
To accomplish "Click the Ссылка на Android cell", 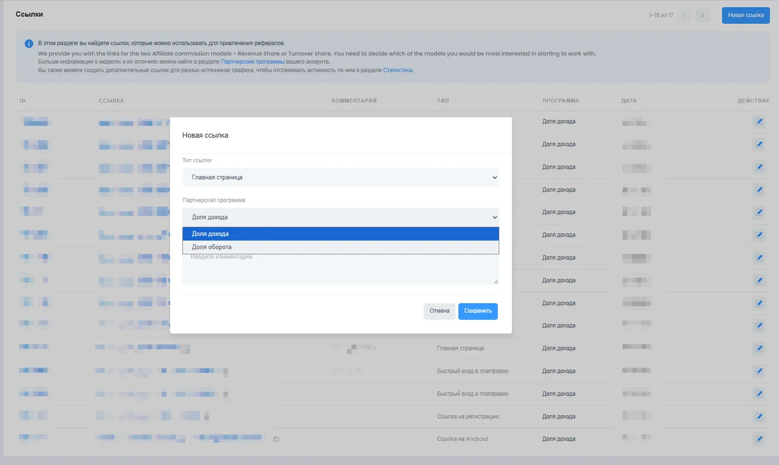I will [x=462, y=439].
